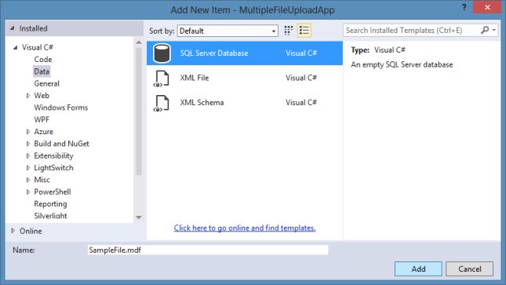This screenshot has width=506, height=285.
Task: Open the Sort by Default dropdown
Action: pos(228,31)
